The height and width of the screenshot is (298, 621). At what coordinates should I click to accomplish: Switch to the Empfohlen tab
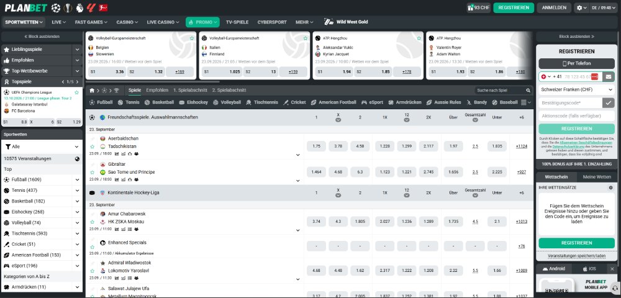[x=157, y=90]
